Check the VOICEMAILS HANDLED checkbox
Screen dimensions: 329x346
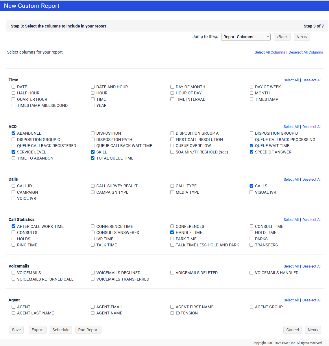[251, 272]
